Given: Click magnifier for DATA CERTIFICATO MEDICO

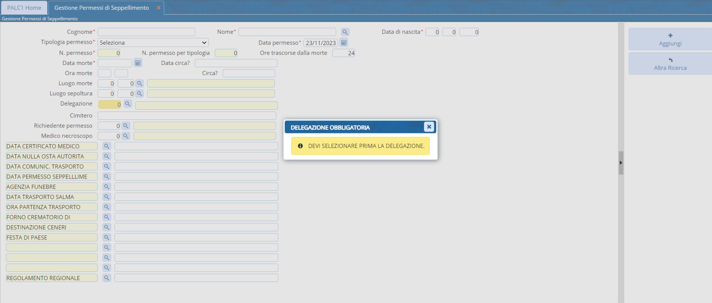Looking at the screenshot, I should click(107, 146).
